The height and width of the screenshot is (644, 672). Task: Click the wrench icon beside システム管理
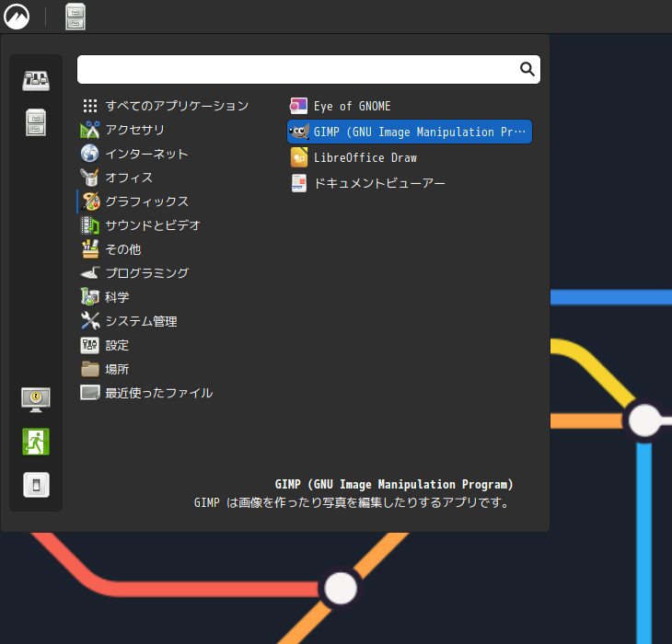[x=90, y=321]
